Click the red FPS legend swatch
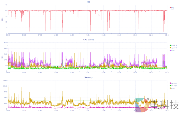The width and height of the screenshot is (180, 114). (x=170, y=7)
